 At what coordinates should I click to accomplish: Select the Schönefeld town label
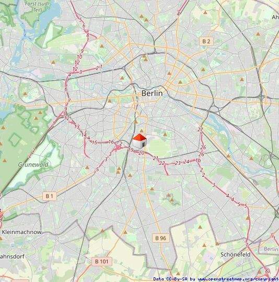[x=235, y=254]
